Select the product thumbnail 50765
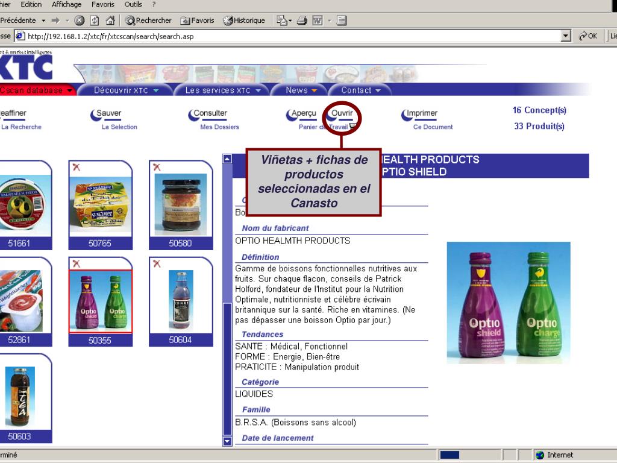This screenshot has height=463, width=617. pyautogui.click(x=101, y=206)
